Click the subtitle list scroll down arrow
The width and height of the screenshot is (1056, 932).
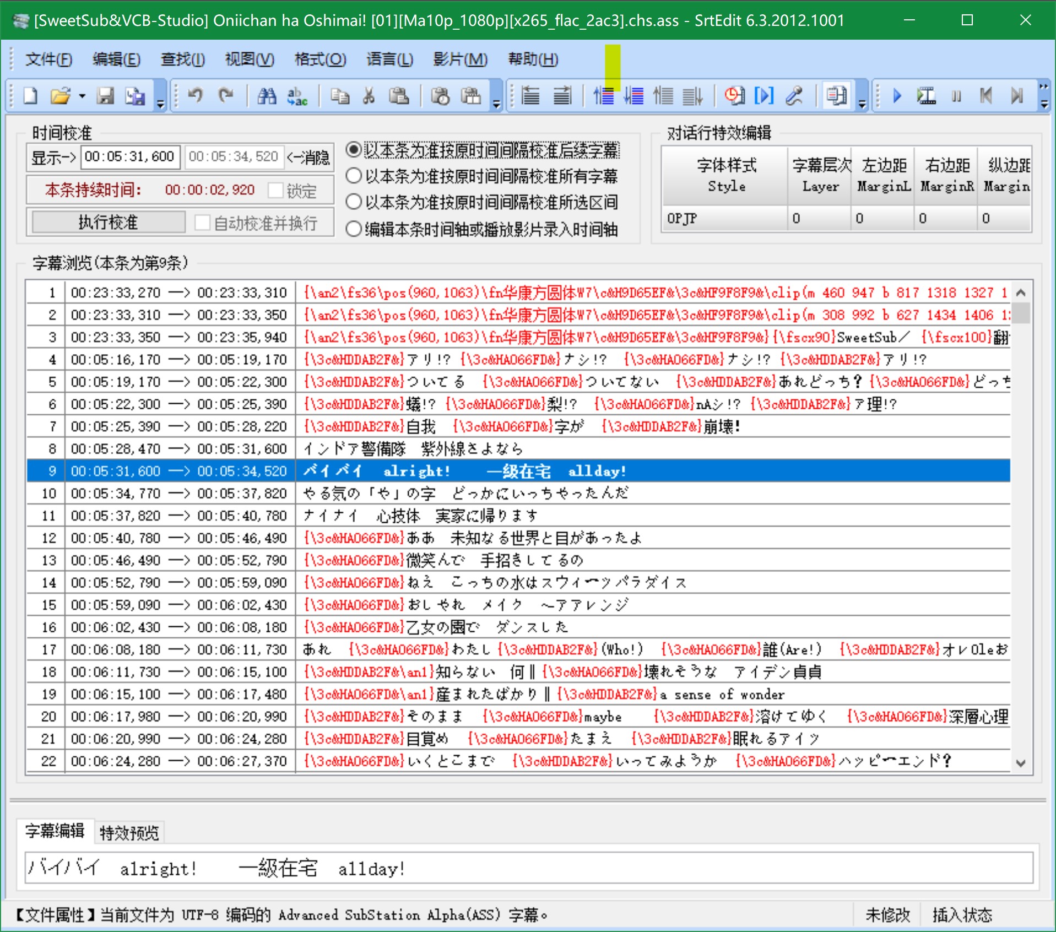[1021, 763]
